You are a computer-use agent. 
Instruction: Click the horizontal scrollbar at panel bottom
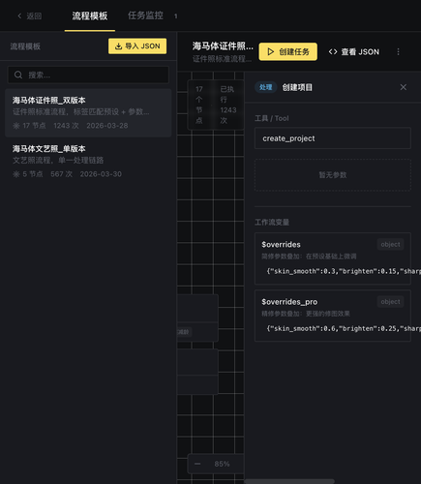coord(289,481)
